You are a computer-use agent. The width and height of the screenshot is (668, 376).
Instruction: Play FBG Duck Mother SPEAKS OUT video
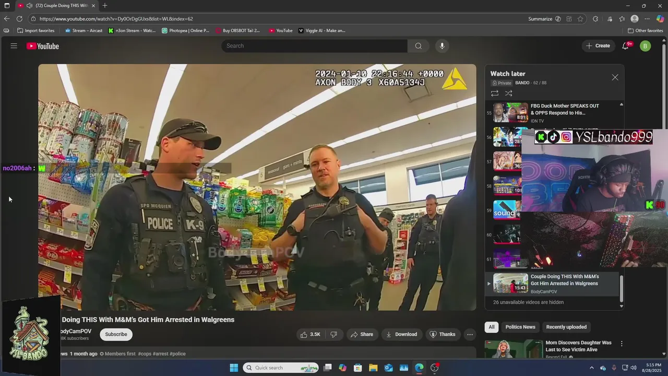(553, 112)
